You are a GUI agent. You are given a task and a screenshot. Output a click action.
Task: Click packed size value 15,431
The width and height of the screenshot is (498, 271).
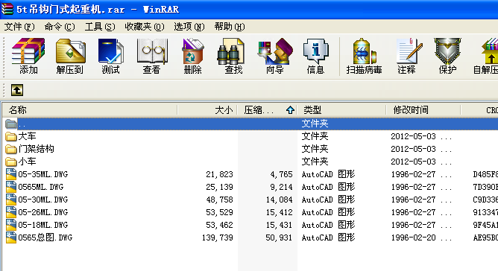tap(279, 225)
